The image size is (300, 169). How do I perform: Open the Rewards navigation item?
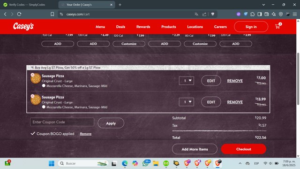(143, 27)
